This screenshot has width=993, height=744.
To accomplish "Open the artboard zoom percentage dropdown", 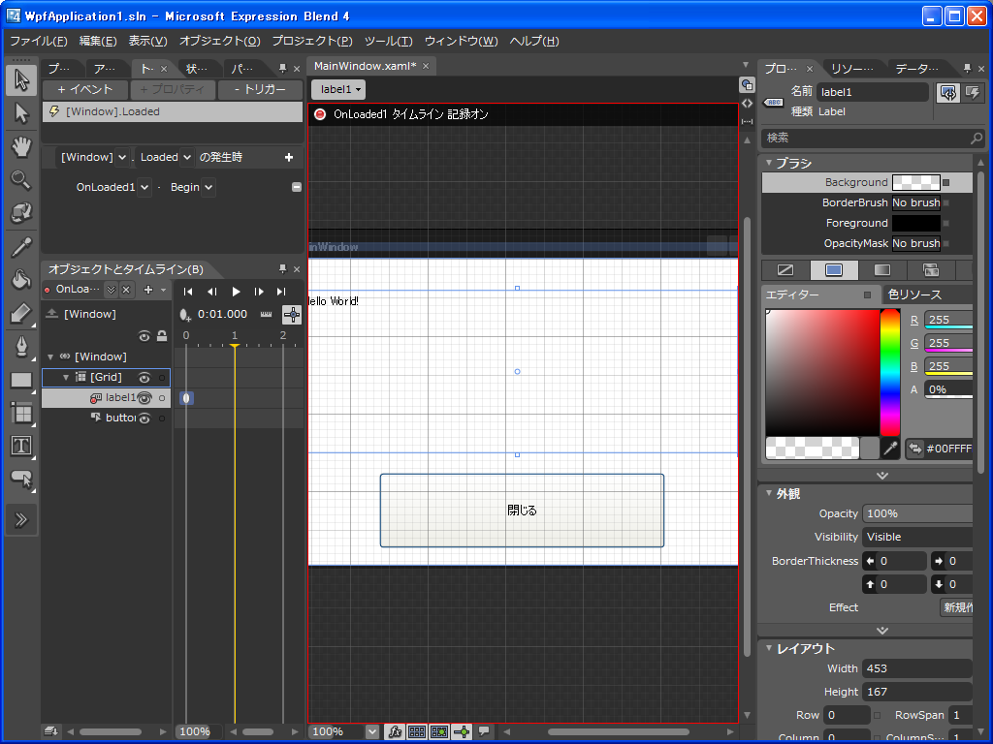I will 372,732.
